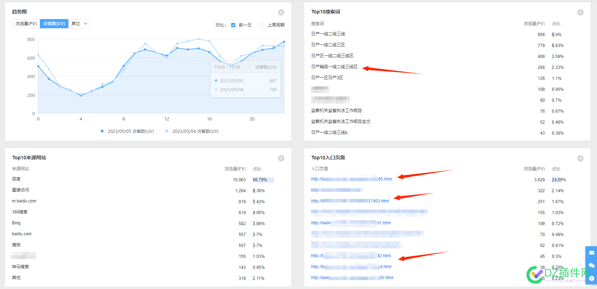The height and width of the screenshot is (289, 597).
Task: Switch to the 浏览量(PV) tab
Action: pyautogui.click(x=26, y=24)
